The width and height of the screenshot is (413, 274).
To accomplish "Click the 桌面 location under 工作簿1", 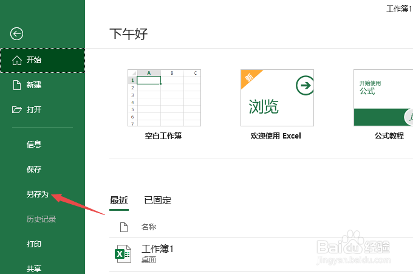I will [x=149, y=260].
